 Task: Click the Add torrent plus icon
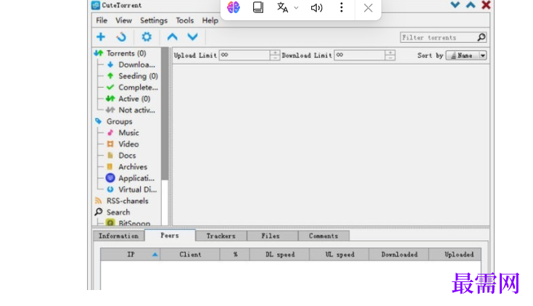pyautogui.click(x=101, y=37)
